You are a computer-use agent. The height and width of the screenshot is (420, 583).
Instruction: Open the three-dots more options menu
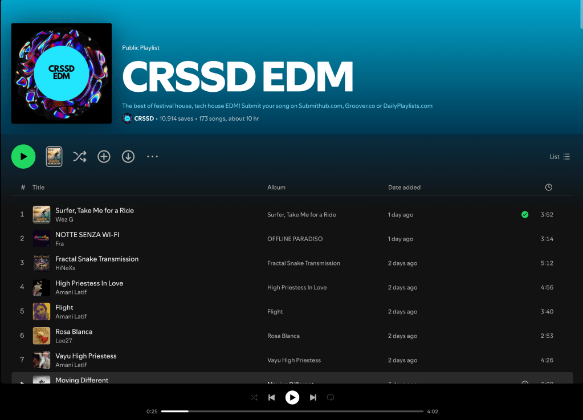click(152, 157)
